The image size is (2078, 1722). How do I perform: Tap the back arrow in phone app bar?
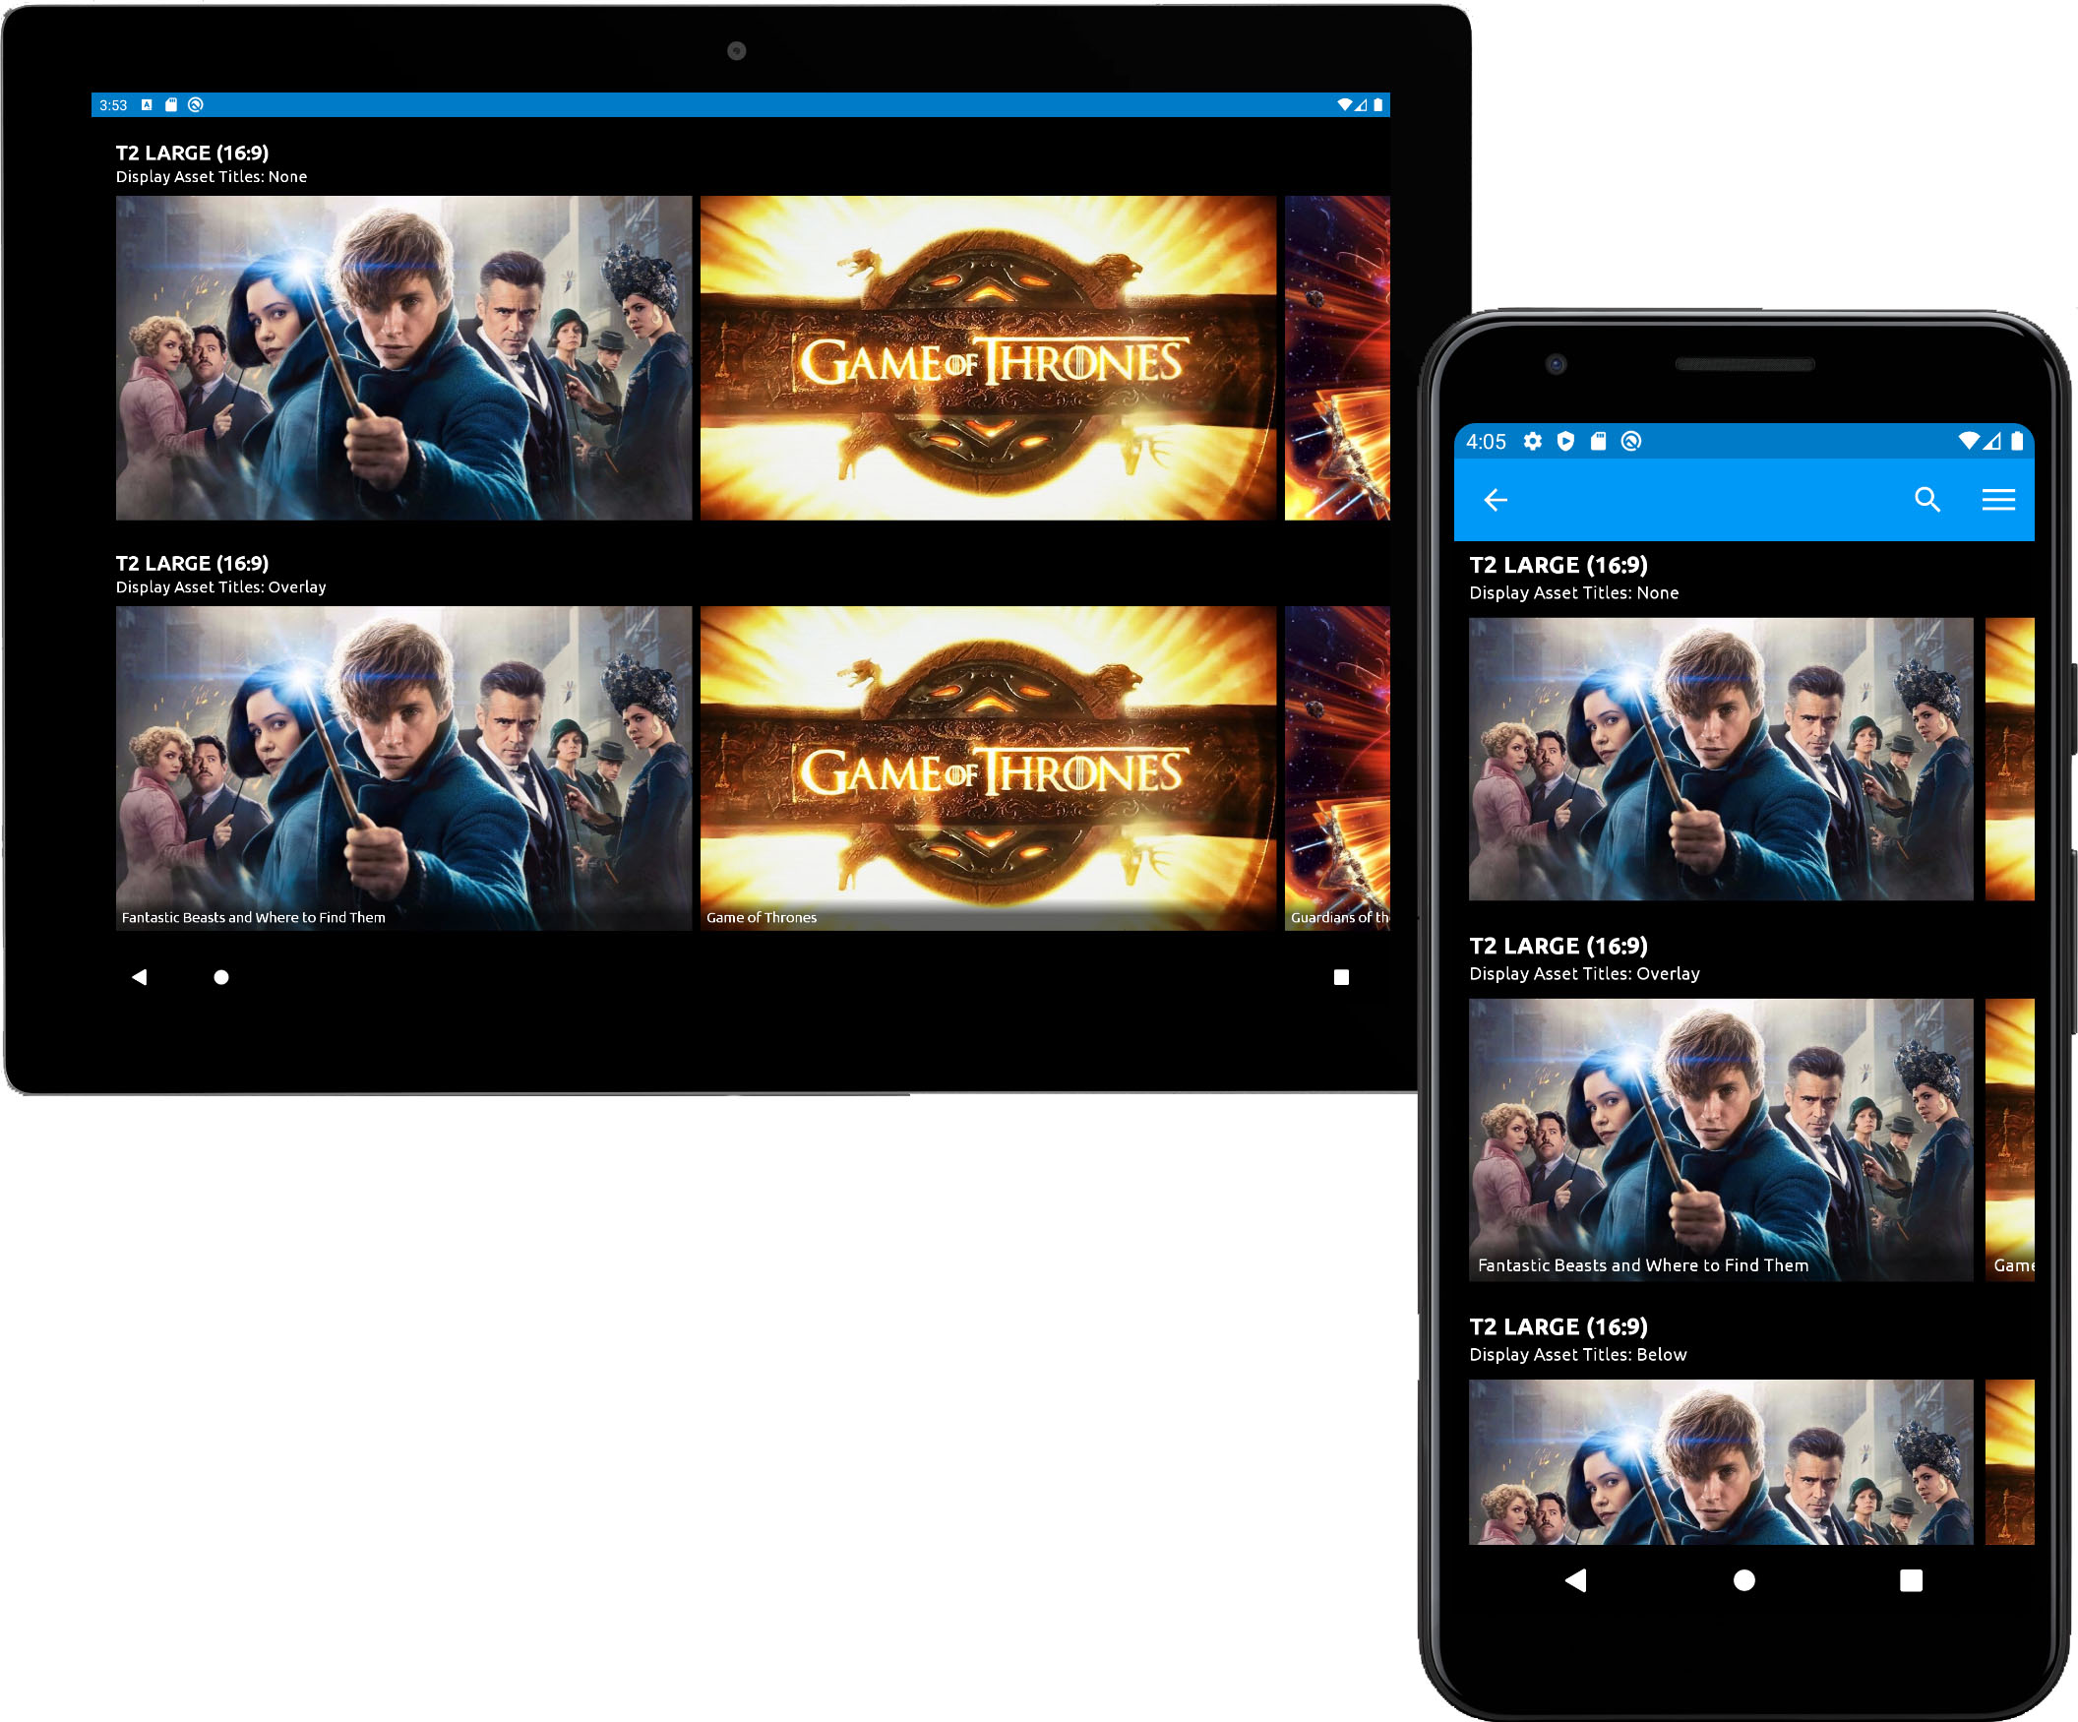[1496, 500]
